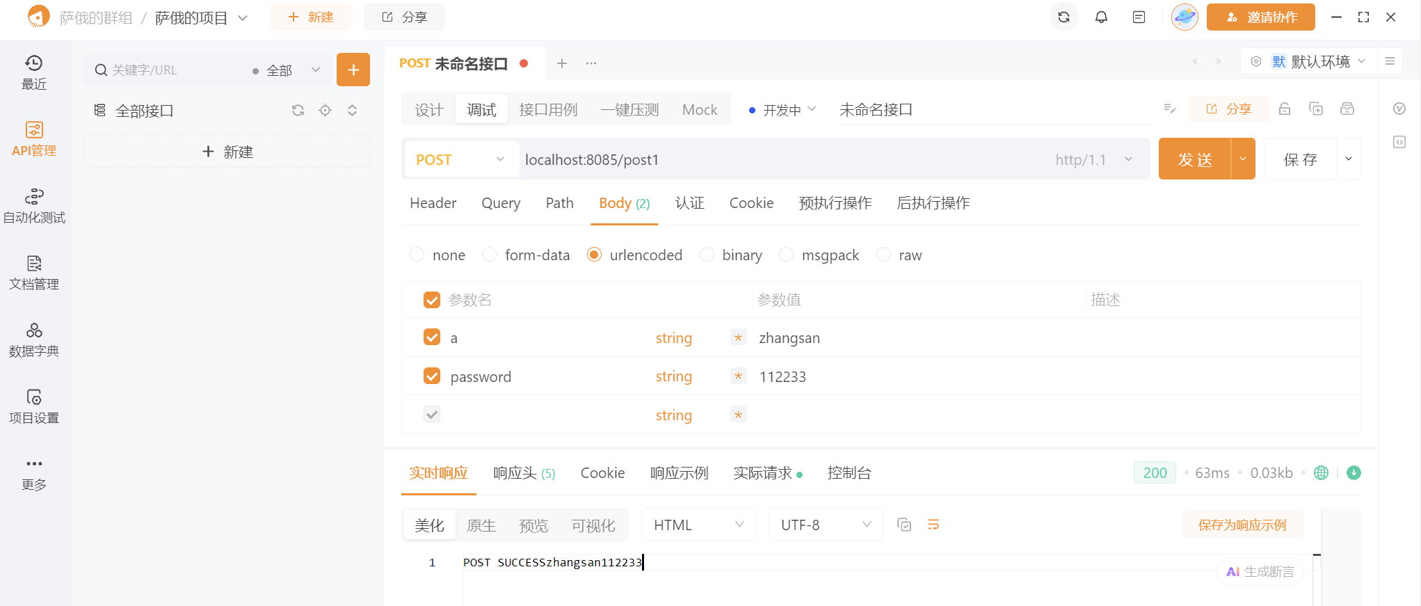The width and height of the screenshot is (1421, 606).
Task: Select the form-data body type
Action: tap(490, 255)
